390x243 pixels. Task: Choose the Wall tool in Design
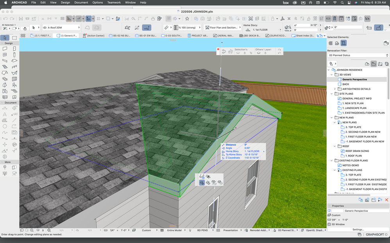point(5,49)
